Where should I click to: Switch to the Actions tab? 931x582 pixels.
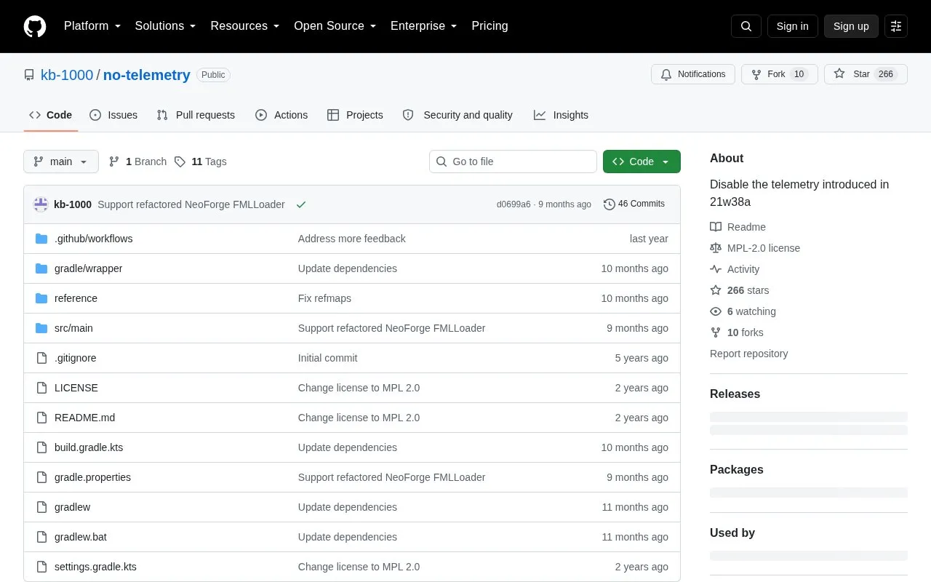(281, 115)
